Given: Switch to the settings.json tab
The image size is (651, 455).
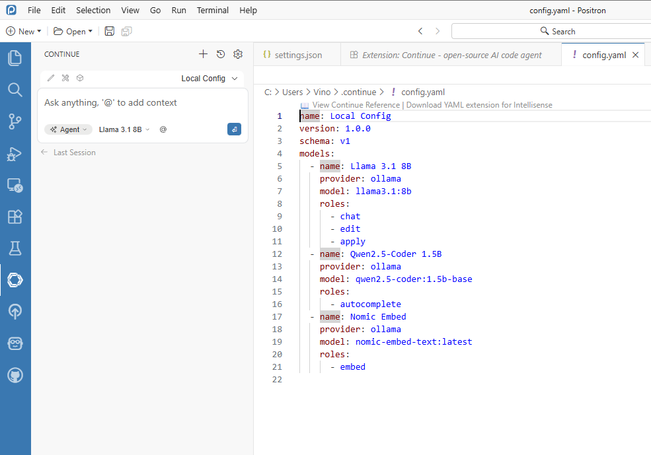Looking at the screenshot, I should pos(297,55).
